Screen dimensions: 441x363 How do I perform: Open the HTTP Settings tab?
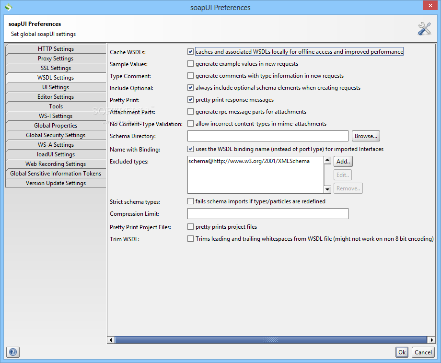coord(56,49)
